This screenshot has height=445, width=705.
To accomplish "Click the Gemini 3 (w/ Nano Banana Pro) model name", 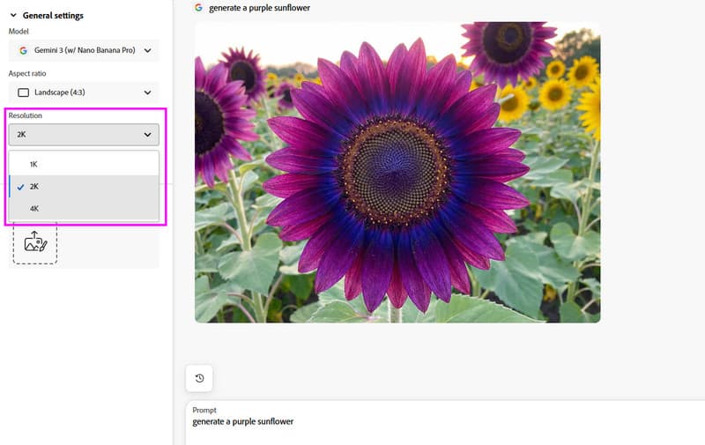I will [85, 50].
